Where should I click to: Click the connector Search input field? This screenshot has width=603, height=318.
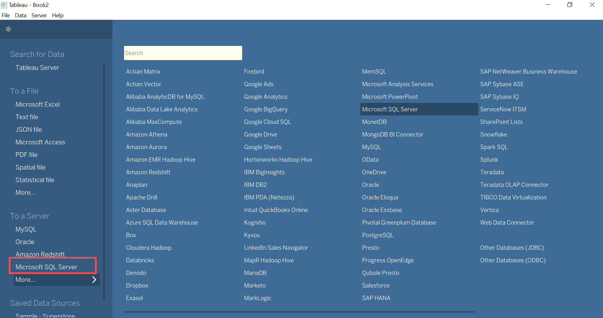(x=183, y=53)
